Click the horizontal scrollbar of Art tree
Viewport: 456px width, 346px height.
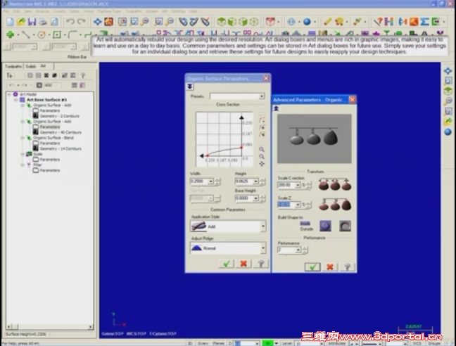click(x=50, y=327)
